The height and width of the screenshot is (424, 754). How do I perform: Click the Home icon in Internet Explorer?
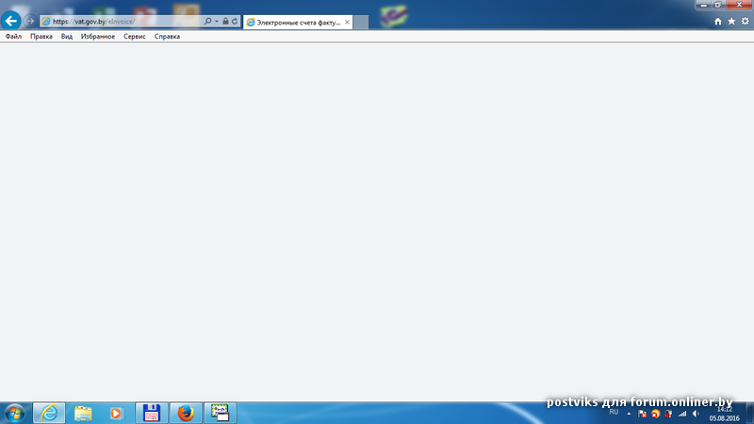click(x=718, y=21)
